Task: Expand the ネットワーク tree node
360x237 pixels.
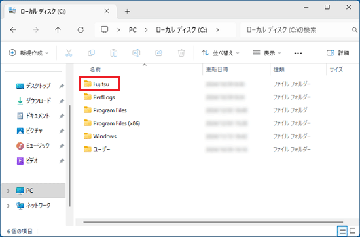Action: (9, 206)
